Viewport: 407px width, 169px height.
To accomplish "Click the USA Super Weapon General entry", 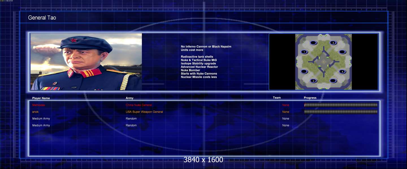I will 144,112.
